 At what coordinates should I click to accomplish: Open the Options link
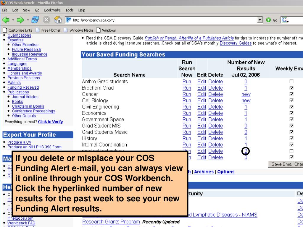coord(226,172)
